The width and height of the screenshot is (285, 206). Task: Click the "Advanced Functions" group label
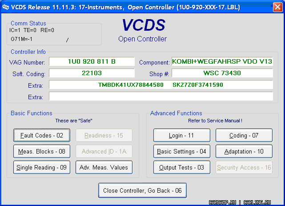click(x=176, y=113)
